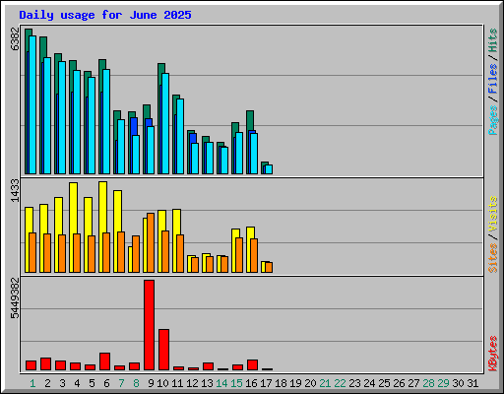Click day 29 on the x-axis
The image size is (504, 394).
[443, 383]
